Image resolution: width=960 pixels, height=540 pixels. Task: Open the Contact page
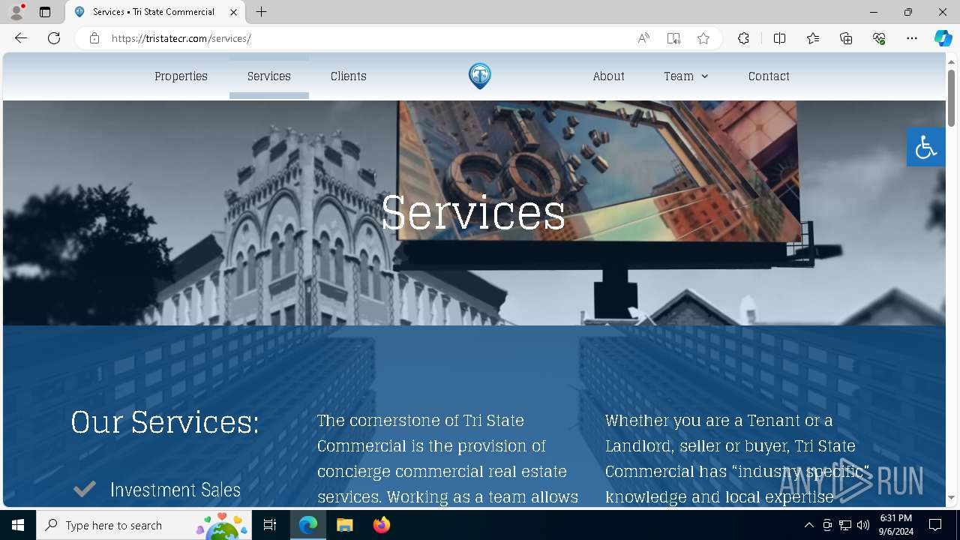(x=769, y=76)
